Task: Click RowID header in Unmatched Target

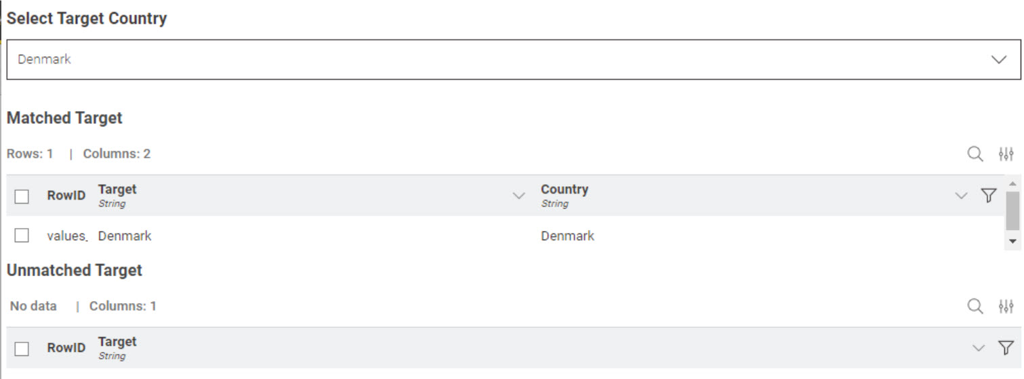Action: (66, 349)
